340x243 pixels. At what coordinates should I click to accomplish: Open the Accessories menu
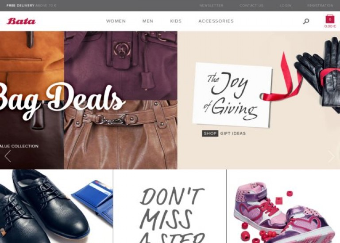pos(216,21)
